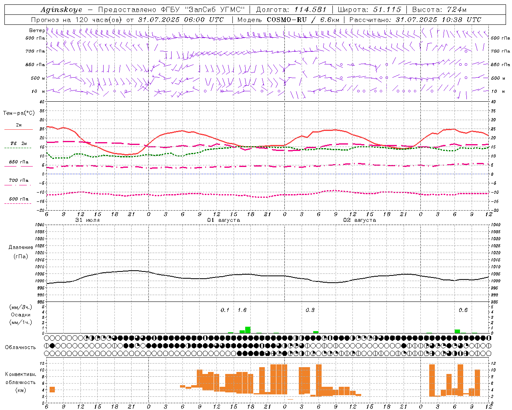Screen dimensions: 512x410
Task: Click the "Td 2м" dew point legend
Action: click(19, 143)
